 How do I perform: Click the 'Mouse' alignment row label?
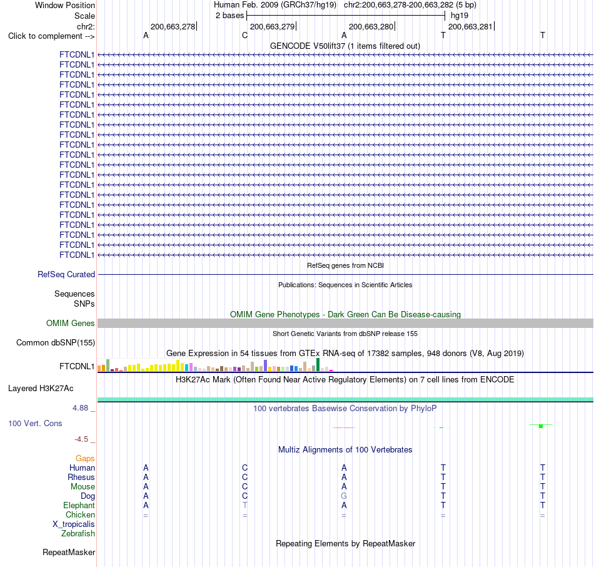click(83, 487)
